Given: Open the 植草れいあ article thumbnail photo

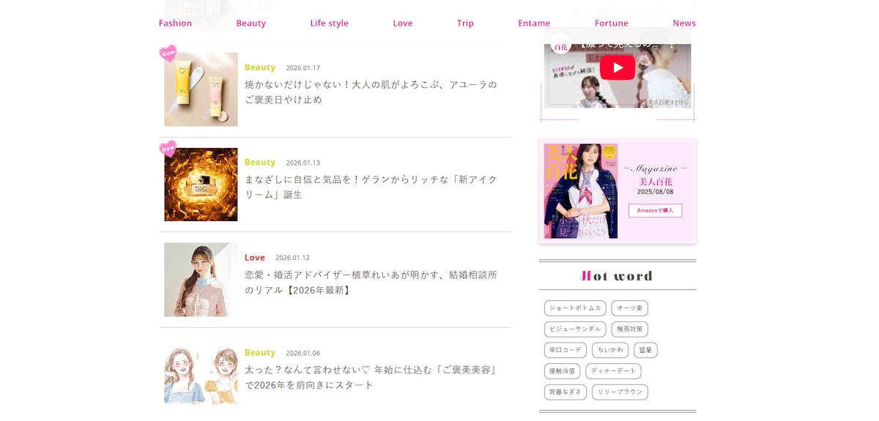Looking at the screenshot, I should (201, 280).
